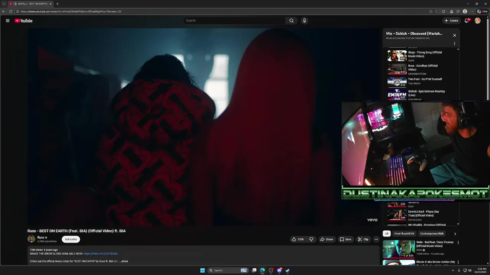Viewport: 490px width, 275px height.
Task: Click the taskbar Search box
Action: [x=229, y=270]
